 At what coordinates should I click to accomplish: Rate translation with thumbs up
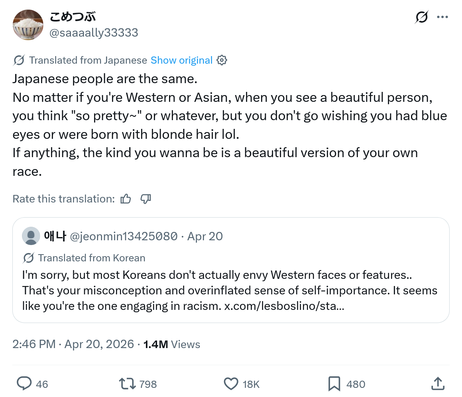[126, 199]
